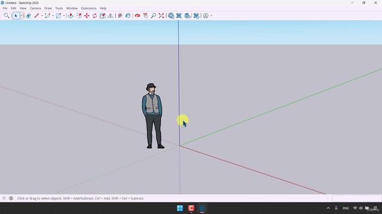The image size is (382, 214).
Task: Click the microphone tray icon
Action: click(x=336, y=208)
